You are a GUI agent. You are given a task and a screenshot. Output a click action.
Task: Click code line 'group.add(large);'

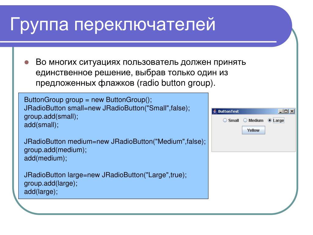point(51,183)
